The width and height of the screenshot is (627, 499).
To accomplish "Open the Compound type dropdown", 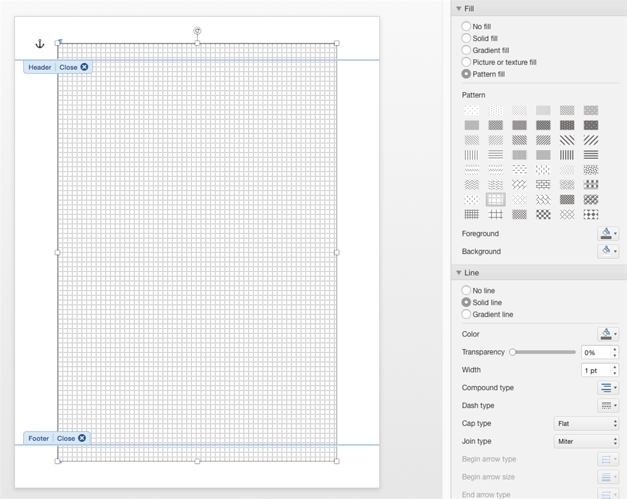I will coord(607,387).
